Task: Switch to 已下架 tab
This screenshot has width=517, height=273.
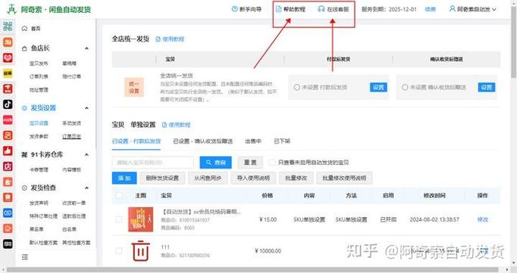Action: 282,141
